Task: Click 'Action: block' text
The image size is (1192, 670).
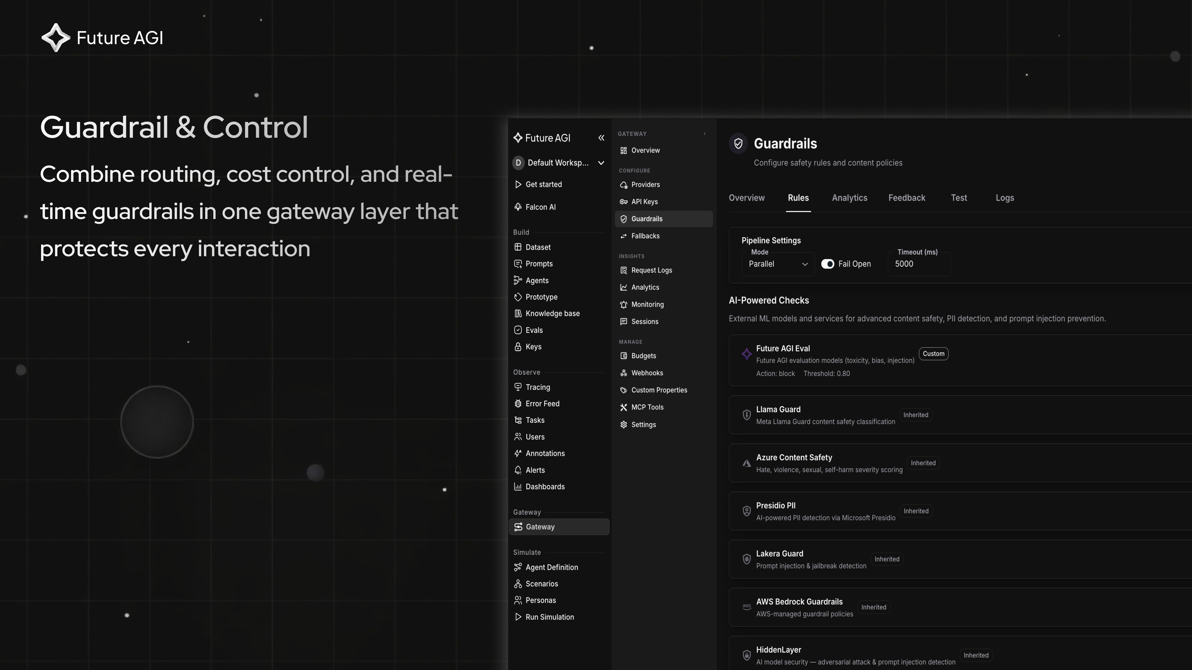Action: click(775, 373)
